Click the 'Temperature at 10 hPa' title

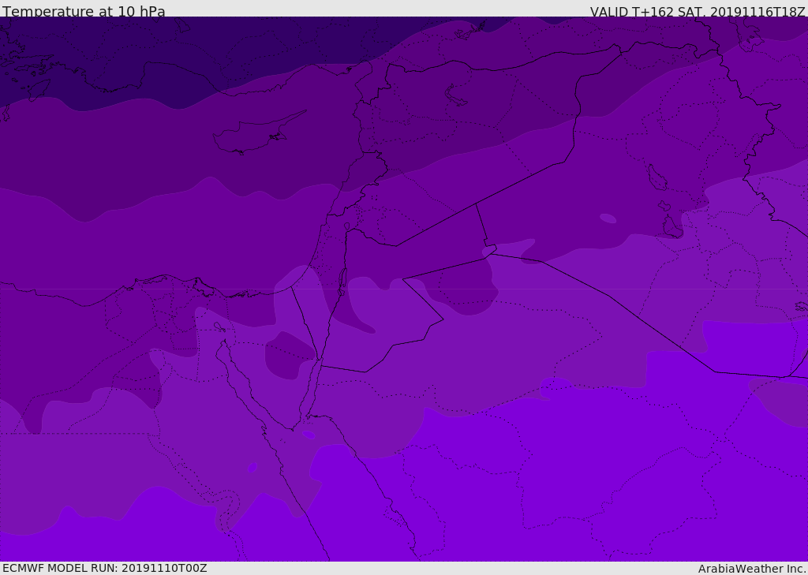(84, 11)
